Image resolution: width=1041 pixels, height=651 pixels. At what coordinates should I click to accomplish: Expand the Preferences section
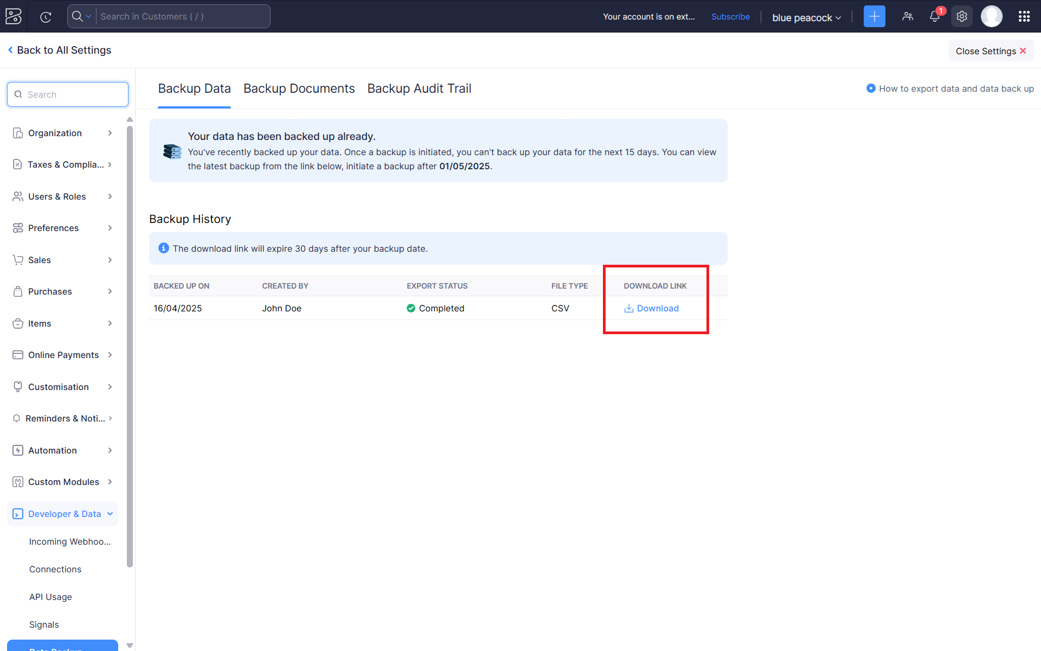(x=110, y=228)
